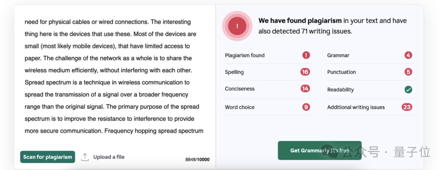Open the Upload a file link
The width and height of the screenshot is (445, 170).
click(109, 157)
